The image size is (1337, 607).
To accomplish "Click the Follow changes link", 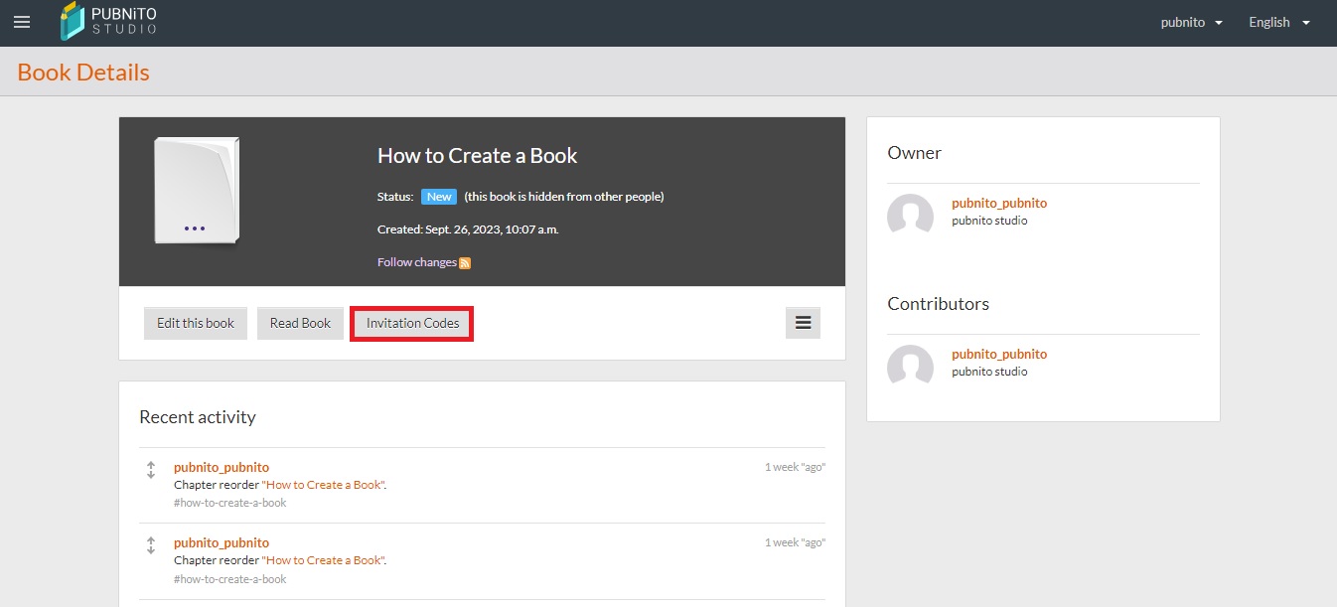I will click(x=416, y=262).
